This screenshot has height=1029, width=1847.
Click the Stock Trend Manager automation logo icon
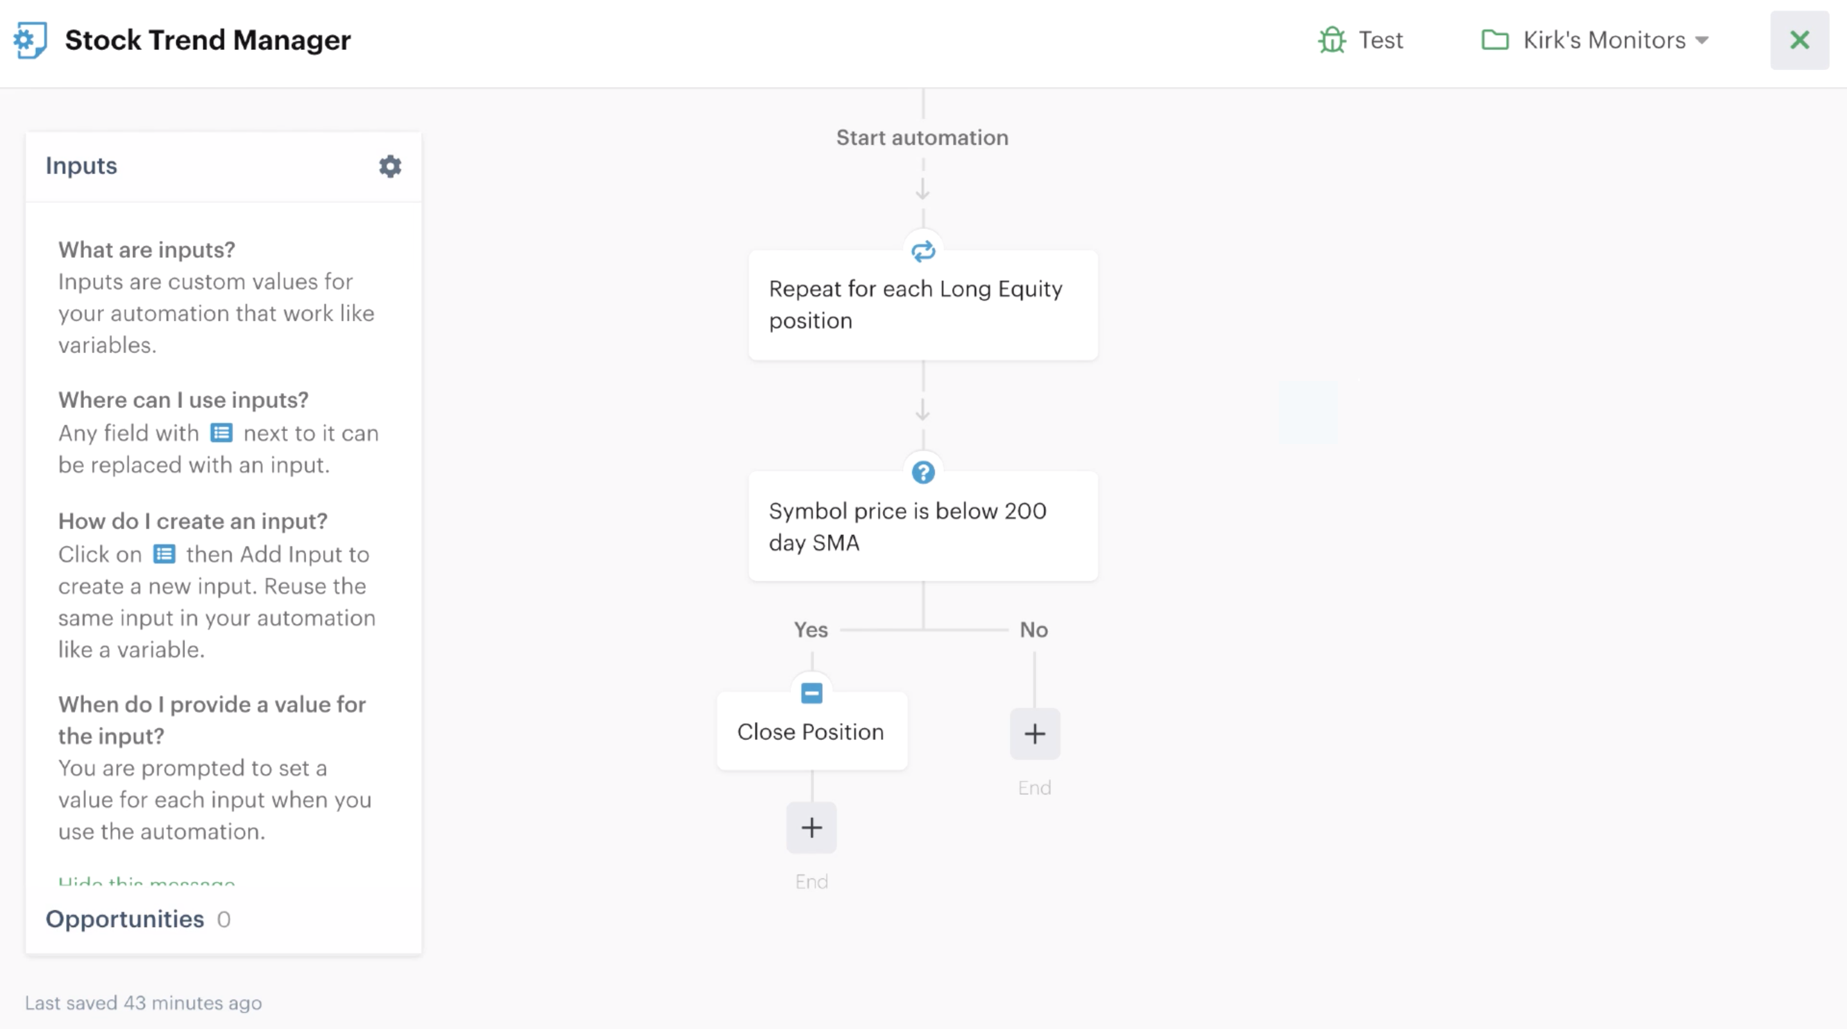[x=30, y=40]
